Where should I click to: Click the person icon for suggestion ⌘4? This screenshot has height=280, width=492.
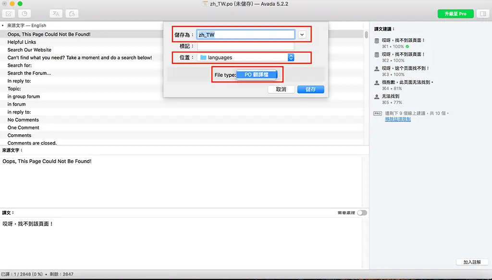[x=377, y=83]
